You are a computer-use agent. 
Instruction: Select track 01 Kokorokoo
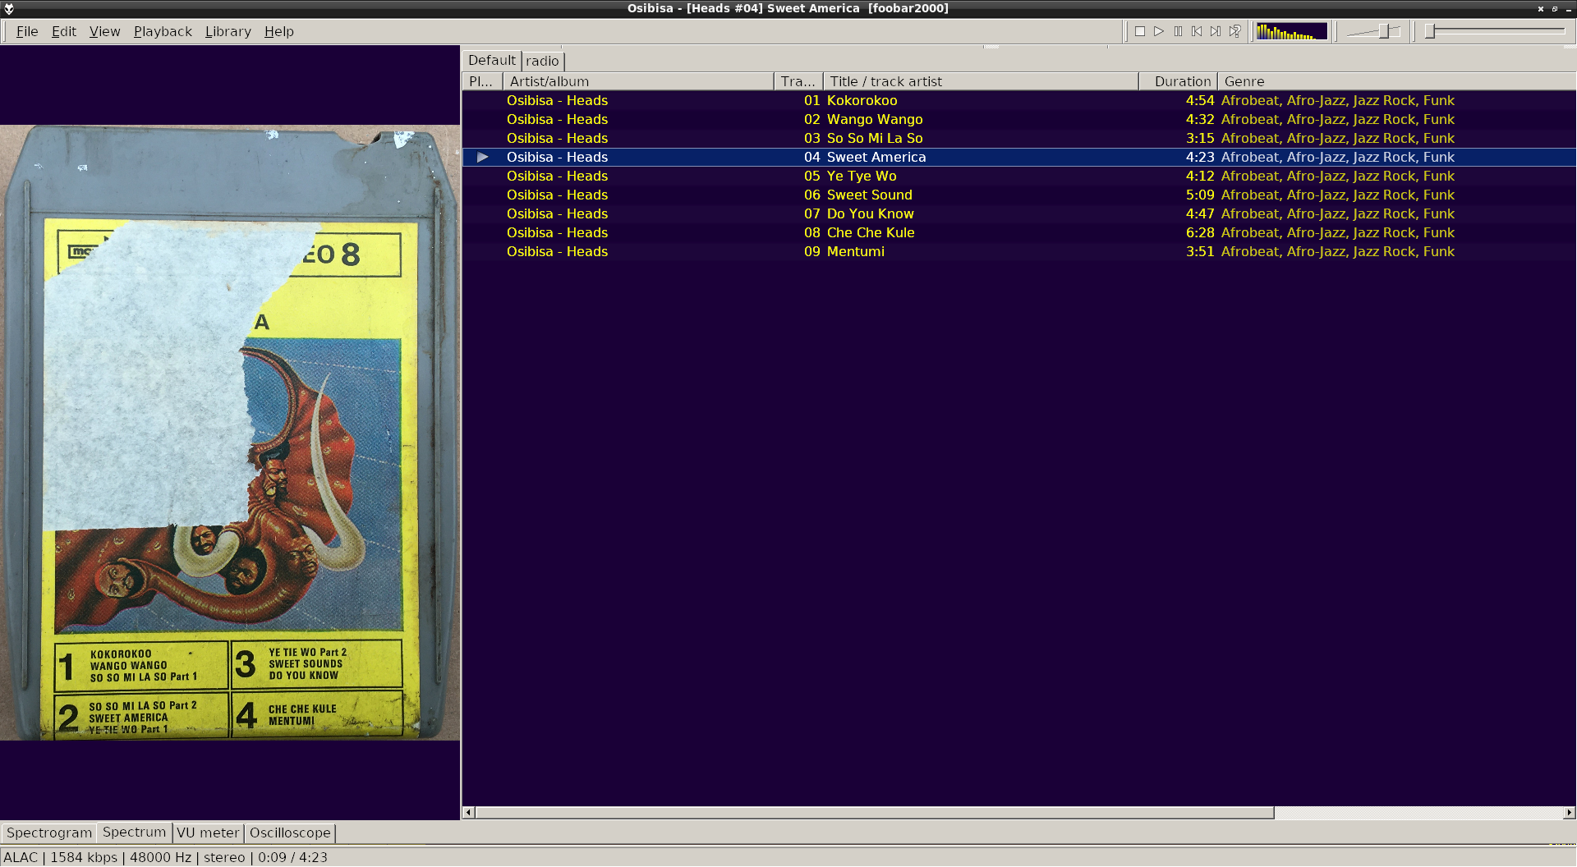pos(1018,100)
